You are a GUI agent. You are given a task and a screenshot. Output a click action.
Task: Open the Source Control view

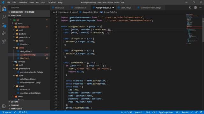[4, 25]
